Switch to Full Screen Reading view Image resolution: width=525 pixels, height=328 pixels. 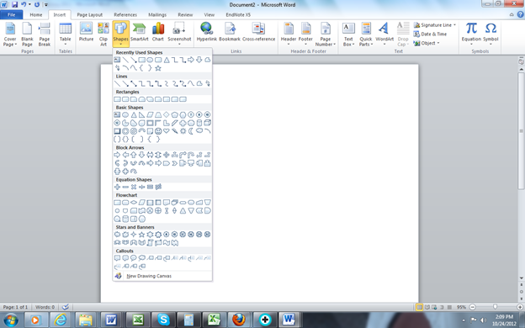tap(427, 307)
